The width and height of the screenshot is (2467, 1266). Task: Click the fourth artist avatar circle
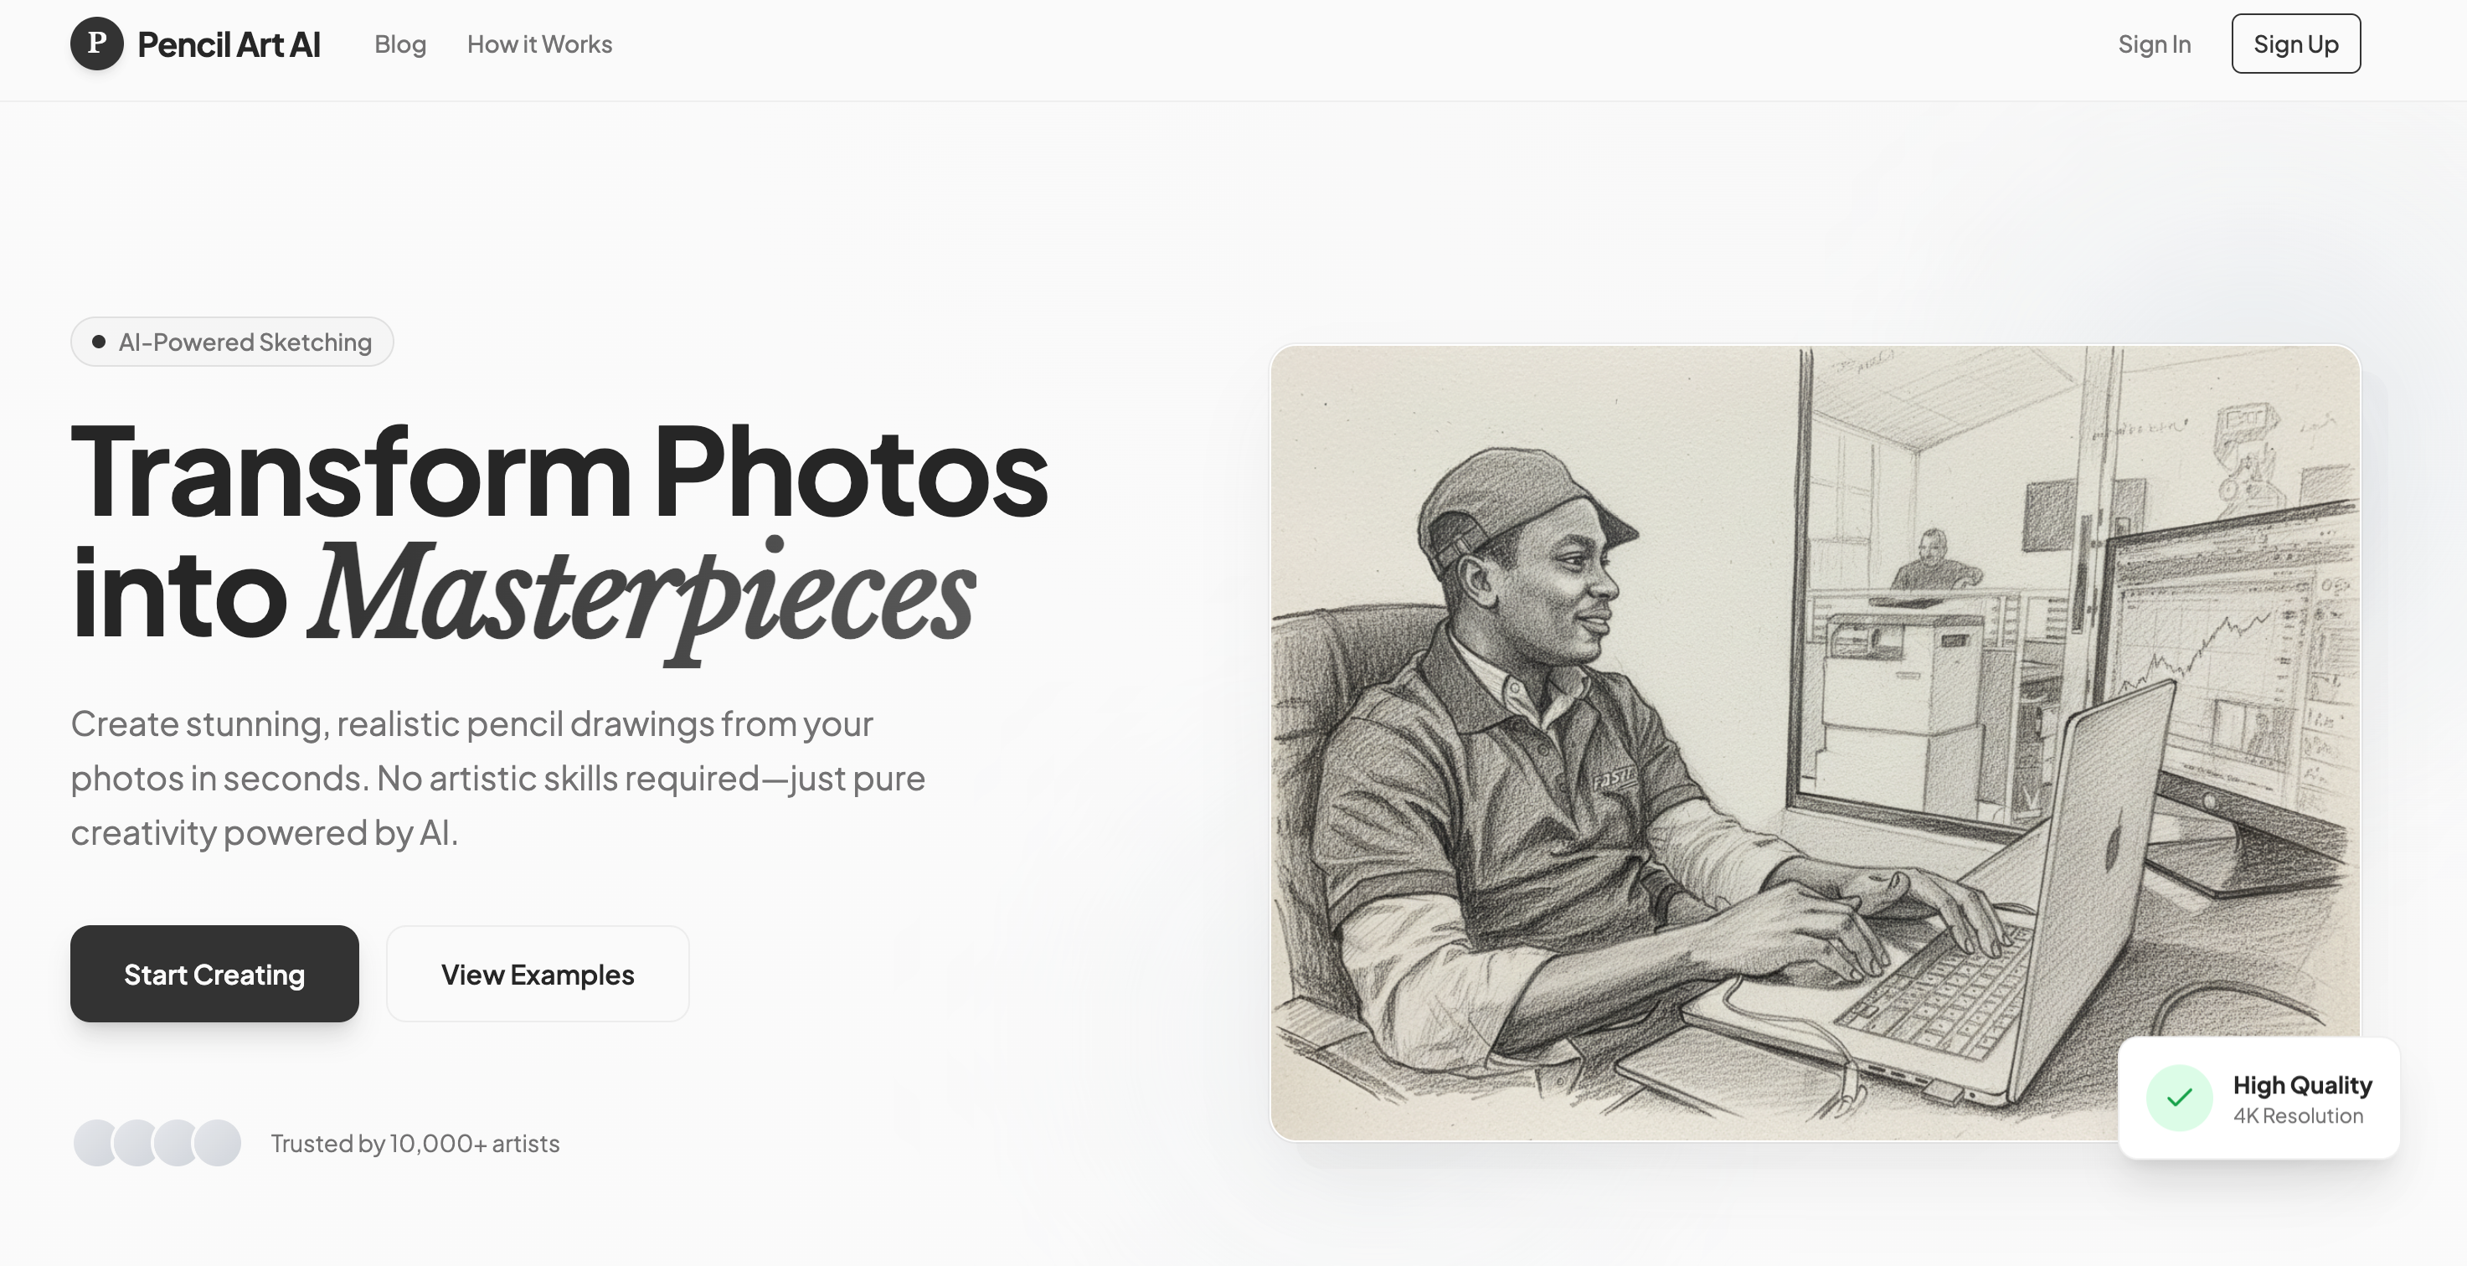pos(218,1142)
